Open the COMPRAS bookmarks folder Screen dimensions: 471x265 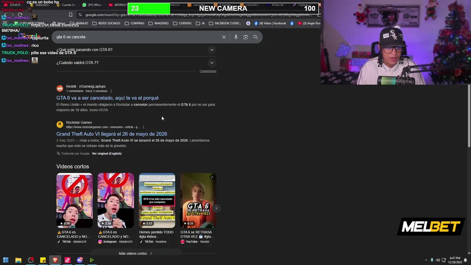pyautogui.click(x=134, y=23)
